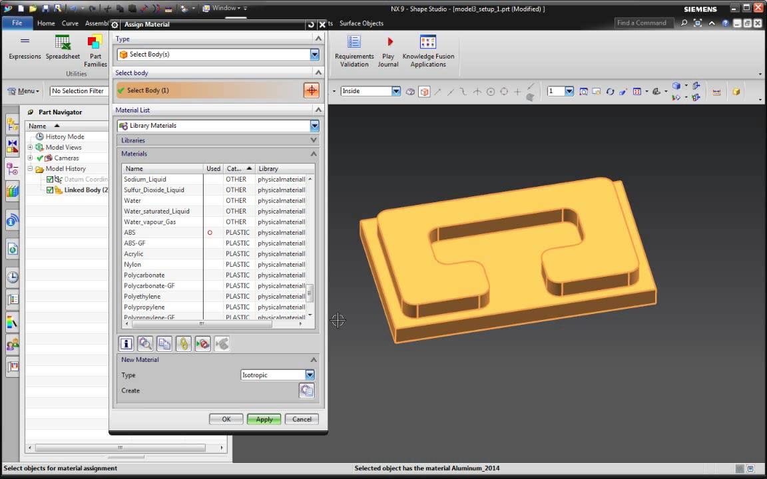The width and height of the screenshot is (767, 479).
Task: Open the History clock sidebar icon
Action: tap(12, 277)
